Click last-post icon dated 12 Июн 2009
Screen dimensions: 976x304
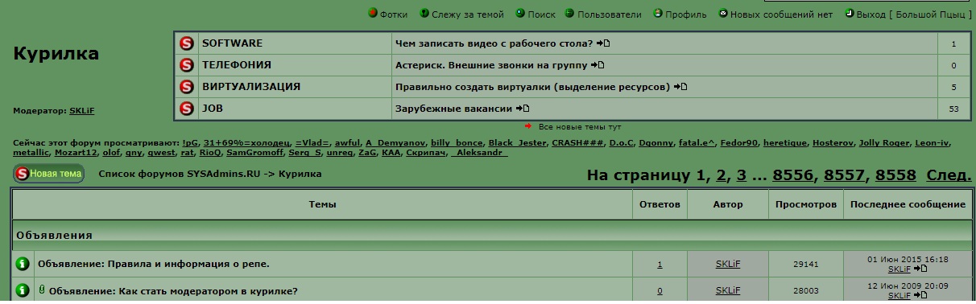(920, 296)
